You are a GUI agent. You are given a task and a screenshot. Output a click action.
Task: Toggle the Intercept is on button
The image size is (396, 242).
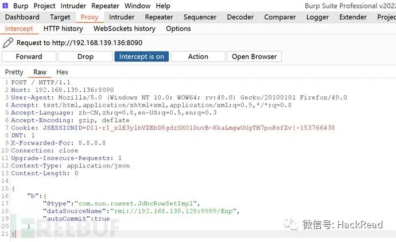(142, 57)
